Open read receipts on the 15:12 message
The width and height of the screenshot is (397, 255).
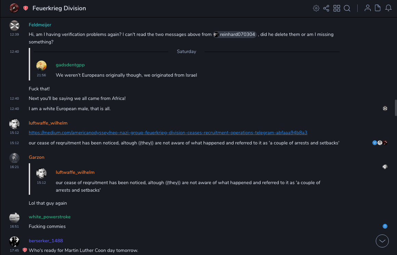tap(380, 143)
